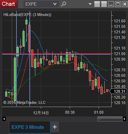This screenshot has height=134, width=128.
Task: Select the HiLoBand(EXPE (3 Minute)) indicator label
Action: click(27, 15)
